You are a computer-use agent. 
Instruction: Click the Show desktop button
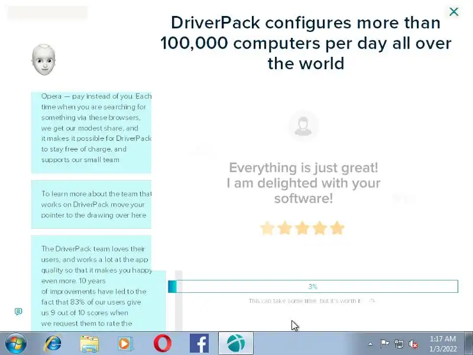pos(469,343)
